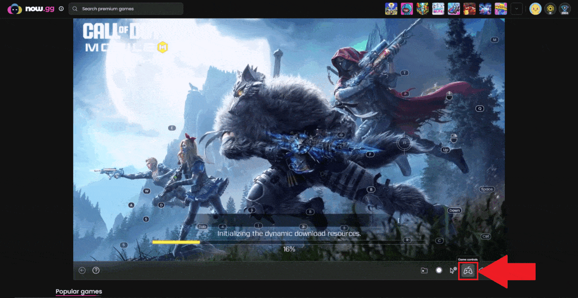
Task: Click the F key overlay
Action: [x=370, y=154]
